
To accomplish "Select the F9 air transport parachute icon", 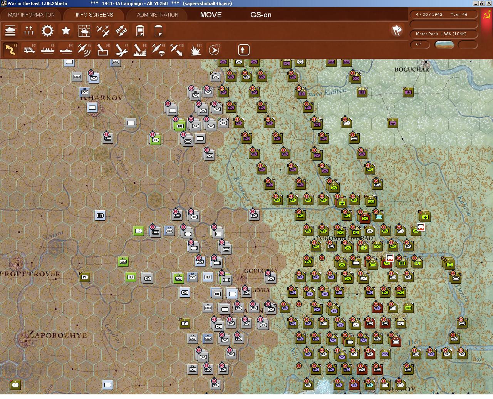I will click(x=158, y=50).
